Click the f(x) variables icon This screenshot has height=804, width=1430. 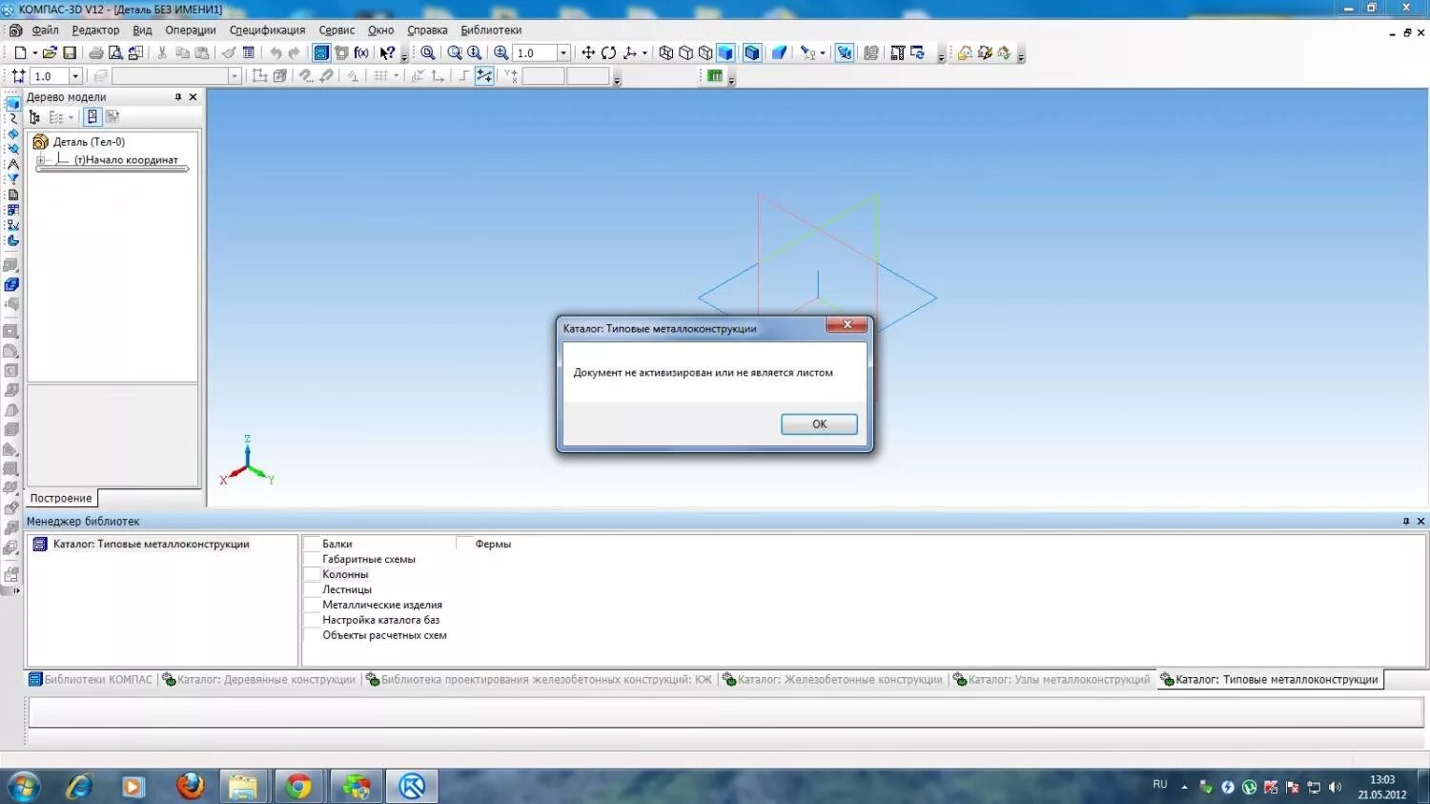(361, 53)
